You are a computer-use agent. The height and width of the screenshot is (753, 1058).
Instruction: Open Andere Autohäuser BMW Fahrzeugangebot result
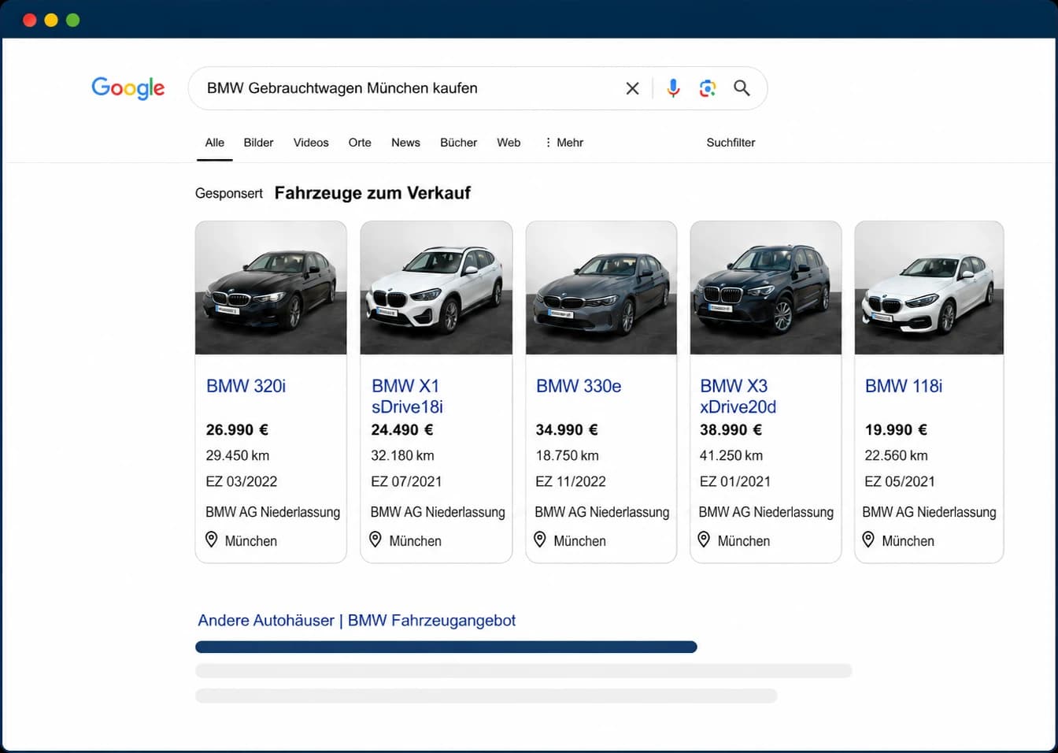[x=357, y=621]
